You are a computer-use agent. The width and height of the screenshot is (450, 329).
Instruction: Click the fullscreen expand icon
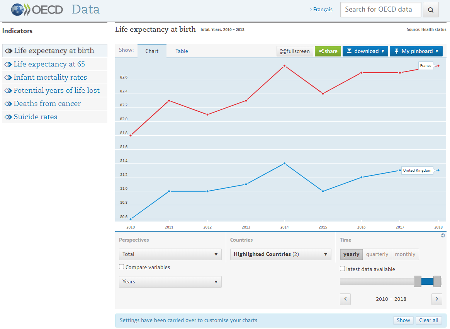click(x=283, y=51)
